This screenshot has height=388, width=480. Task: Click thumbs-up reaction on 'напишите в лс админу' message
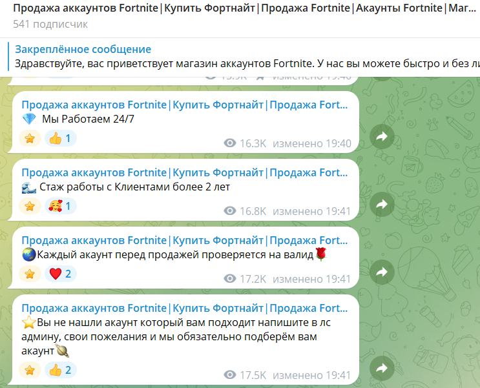coord(60,371)
